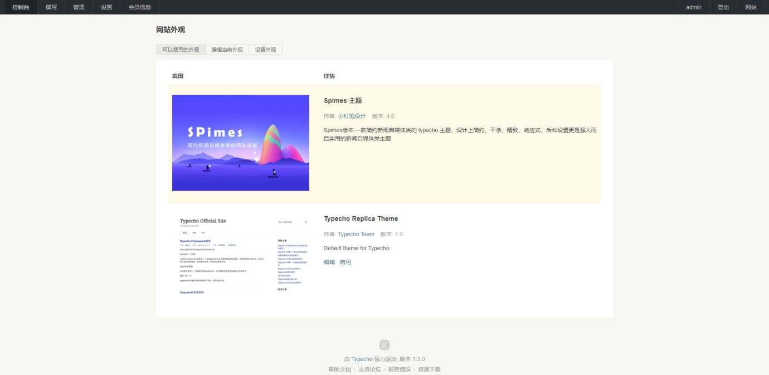
Task: Select the 可以使用的外观 tab
Action: [181, 50]
